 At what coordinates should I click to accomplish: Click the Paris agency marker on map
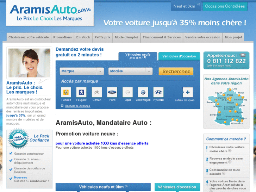pyautogui.click(x=231, y=98)
